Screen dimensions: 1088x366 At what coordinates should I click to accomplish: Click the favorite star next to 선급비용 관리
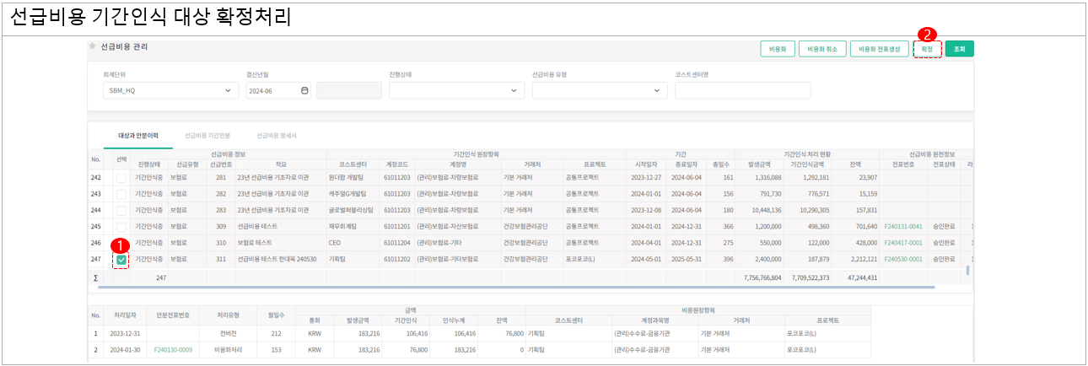[93, 46]
